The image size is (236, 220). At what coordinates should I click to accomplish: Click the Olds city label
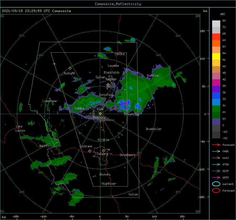(100, 109)
